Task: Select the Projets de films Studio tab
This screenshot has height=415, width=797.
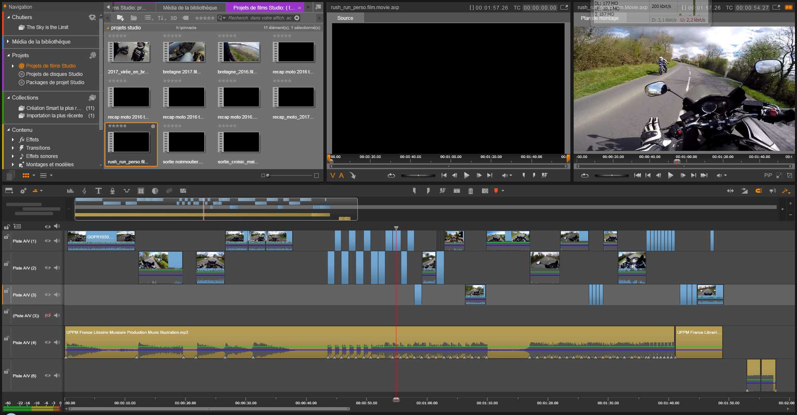Action: (x=264, y=7)
